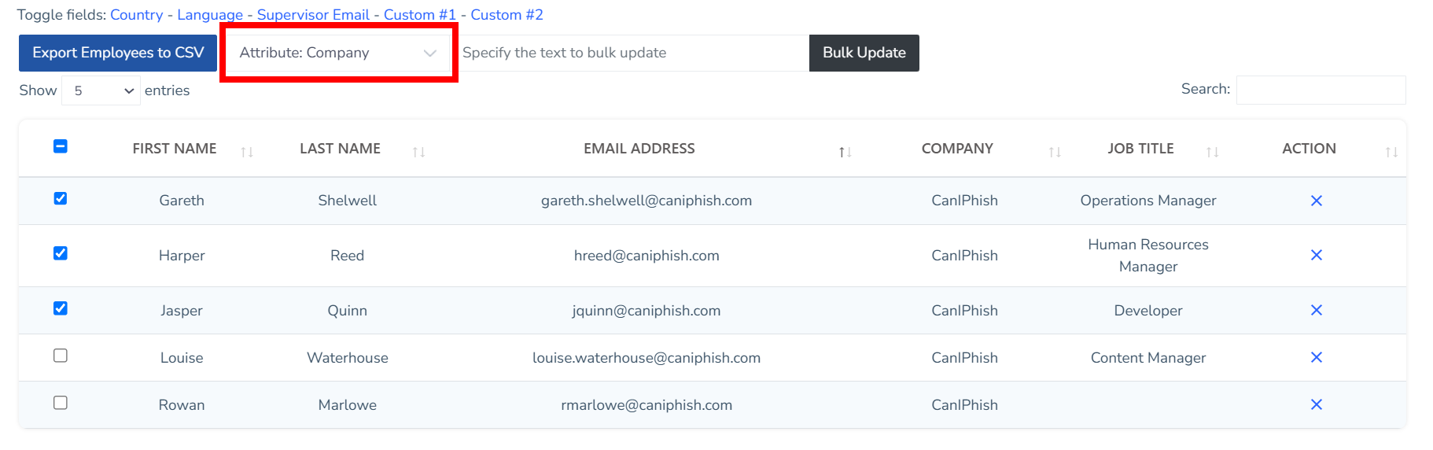1433x450 pixels.
Task: Toggle the Country field link
Action: (x=136, y=15)
